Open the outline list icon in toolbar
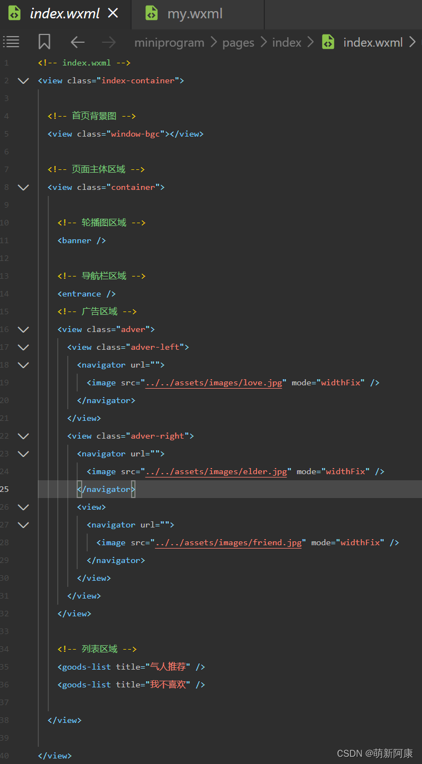 pyautogui.click(x=11, y=42)
